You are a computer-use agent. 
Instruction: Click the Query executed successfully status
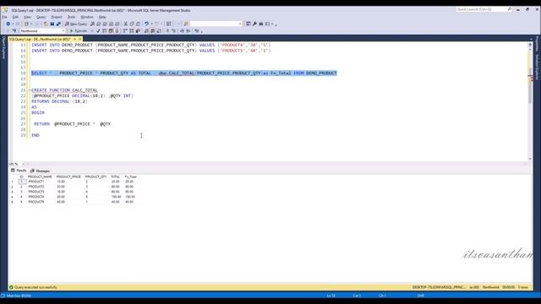(x=33, y=287)
